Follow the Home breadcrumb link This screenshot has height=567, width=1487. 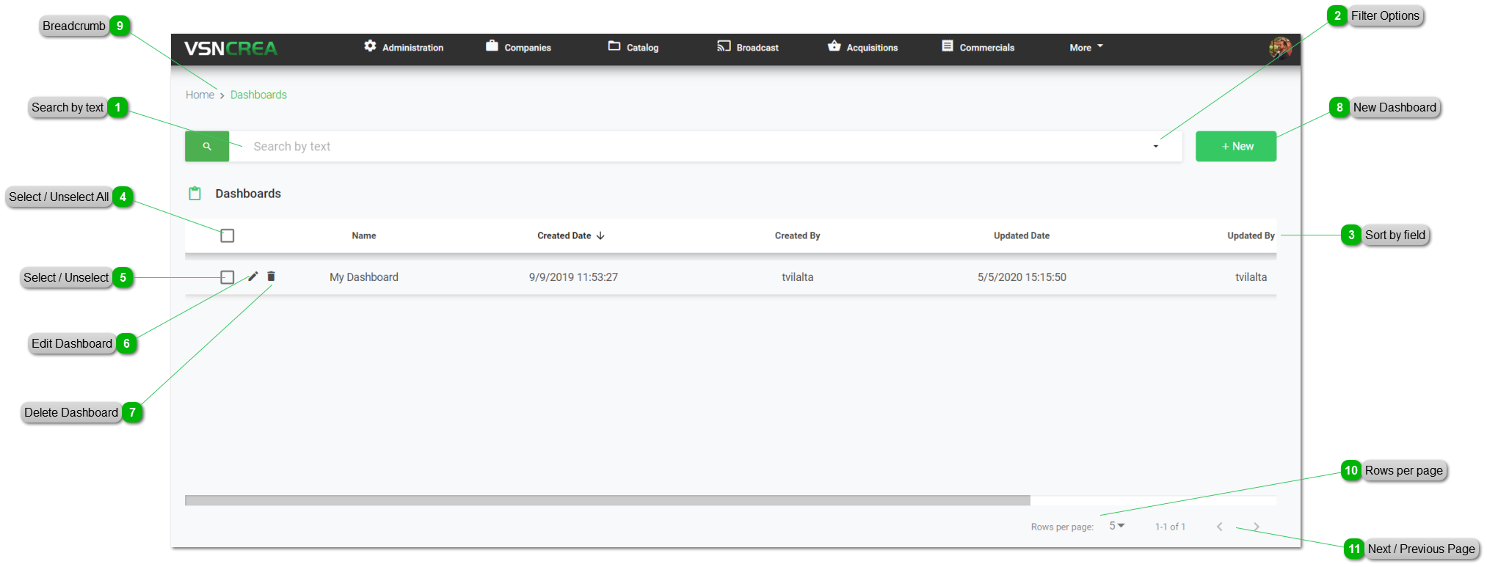(x=200, y=95)
